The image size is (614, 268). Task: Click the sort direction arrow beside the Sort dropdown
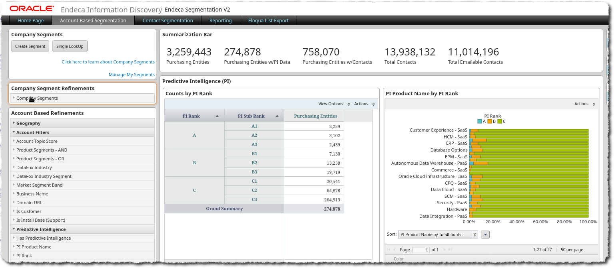coord(485,235)
